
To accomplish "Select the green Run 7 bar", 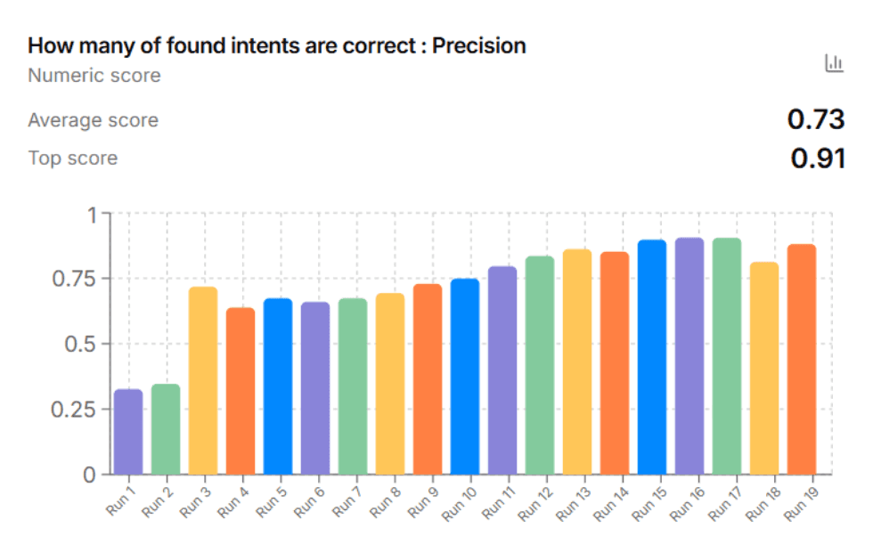I will click(x=353, y=386).
